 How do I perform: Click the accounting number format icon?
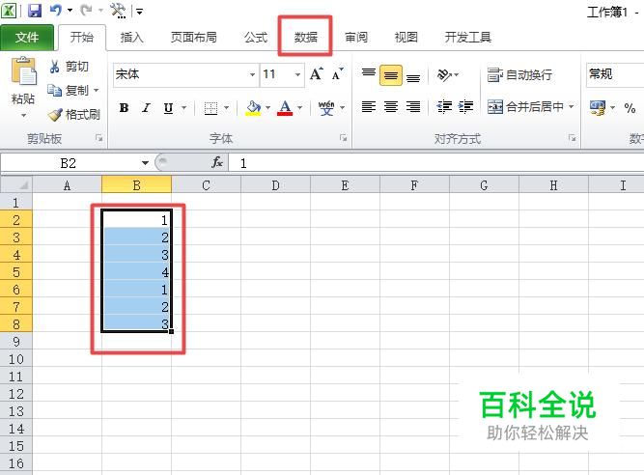coord(598,108)
